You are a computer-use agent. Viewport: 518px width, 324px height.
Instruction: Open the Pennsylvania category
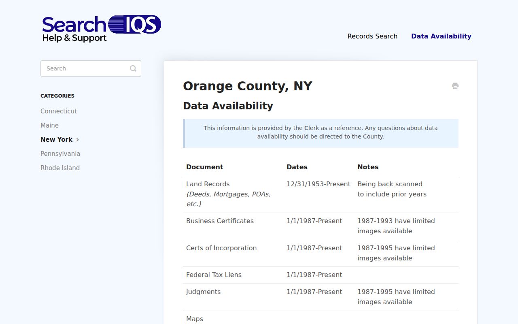click(60, 153)
